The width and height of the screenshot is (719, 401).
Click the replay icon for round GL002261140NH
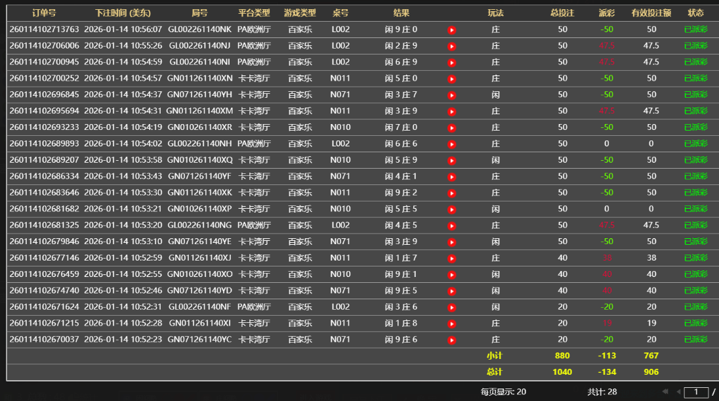[x=451, y=144]
